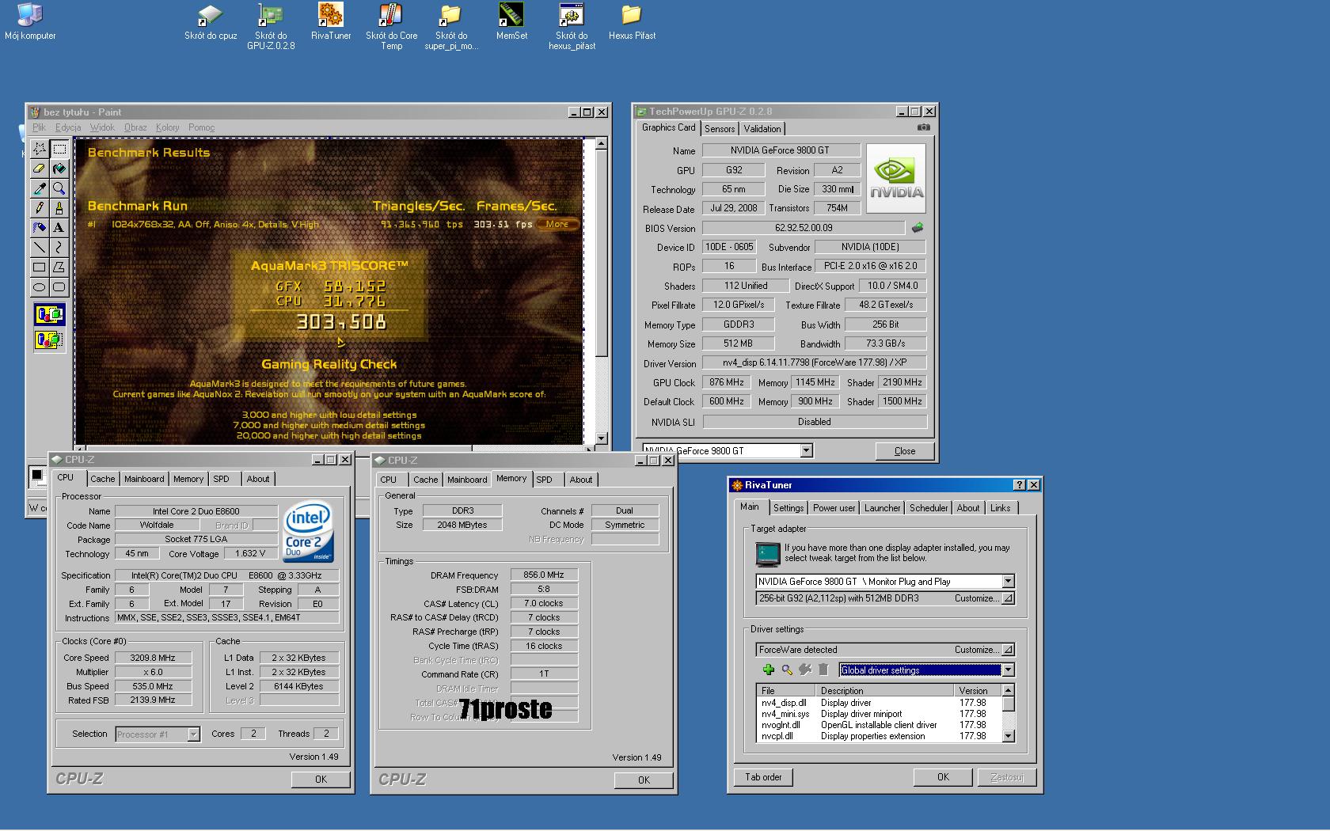
Task: Choose the Ellipse tool in Paint
Action: (39, 287)
